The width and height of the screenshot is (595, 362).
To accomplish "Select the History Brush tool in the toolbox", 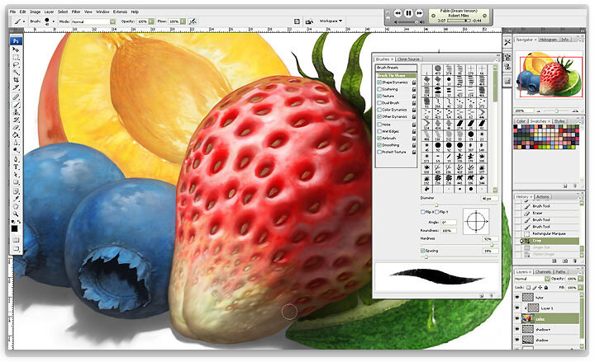I will coord(16,120).
